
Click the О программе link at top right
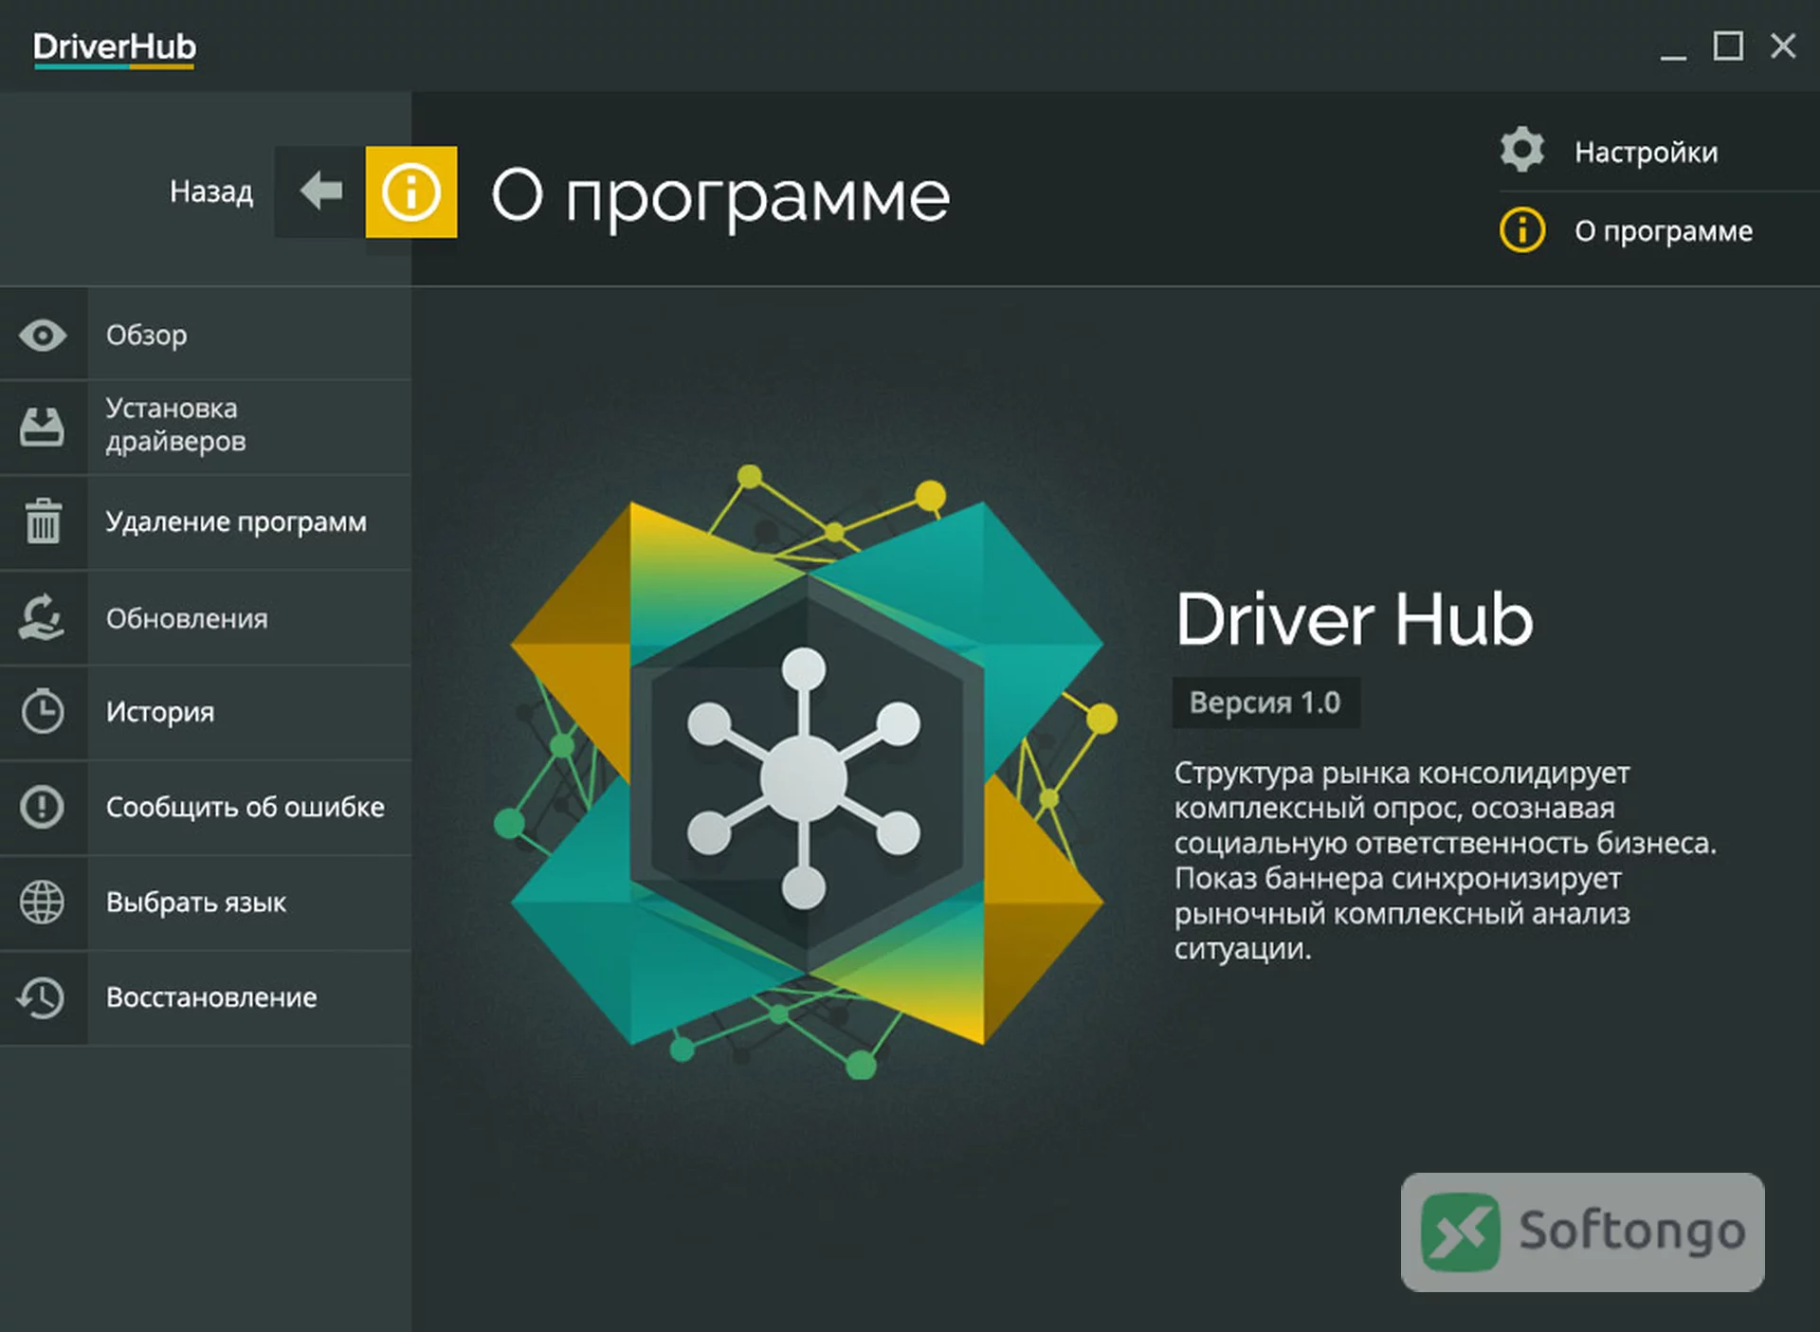(1664, 230)
